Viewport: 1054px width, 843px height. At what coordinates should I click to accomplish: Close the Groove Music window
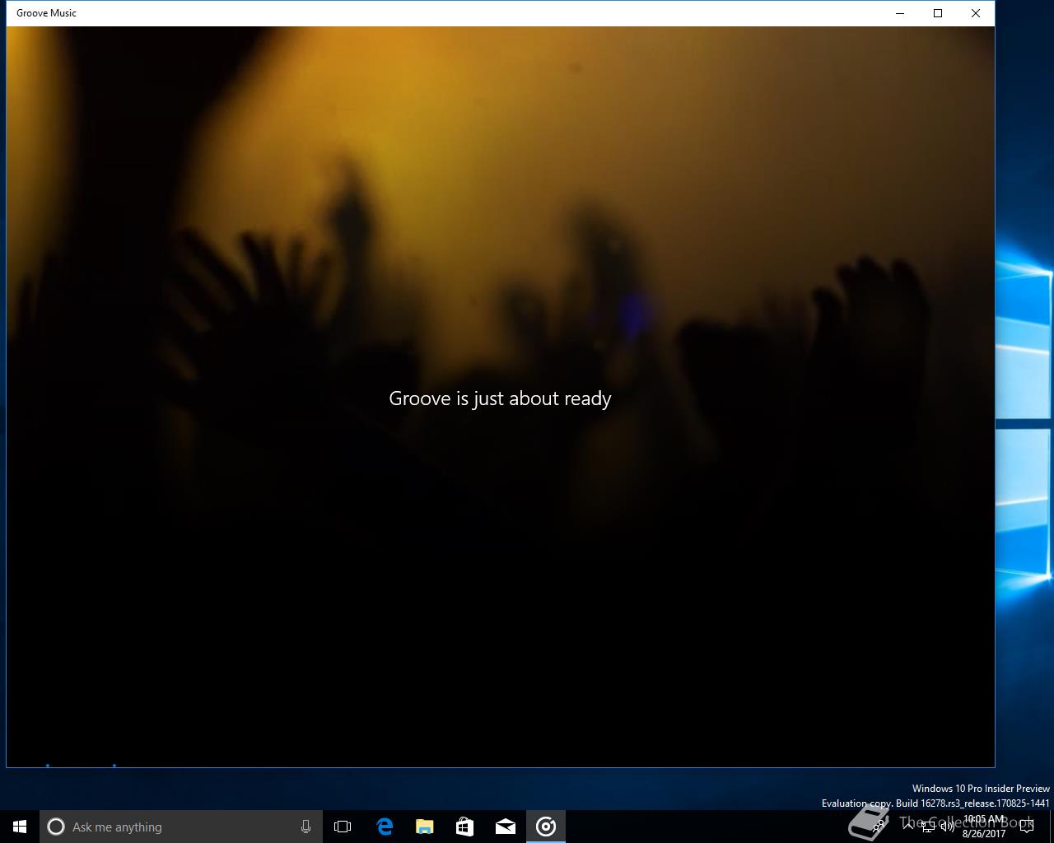click(976, 13)
